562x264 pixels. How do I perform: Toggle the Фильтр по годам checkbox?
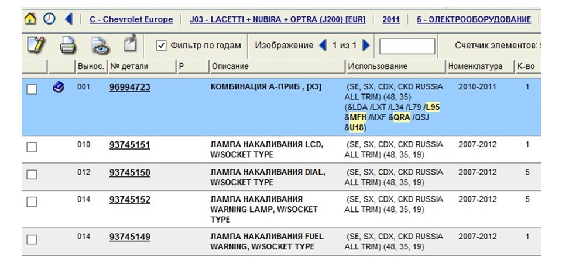pos(162,46)
